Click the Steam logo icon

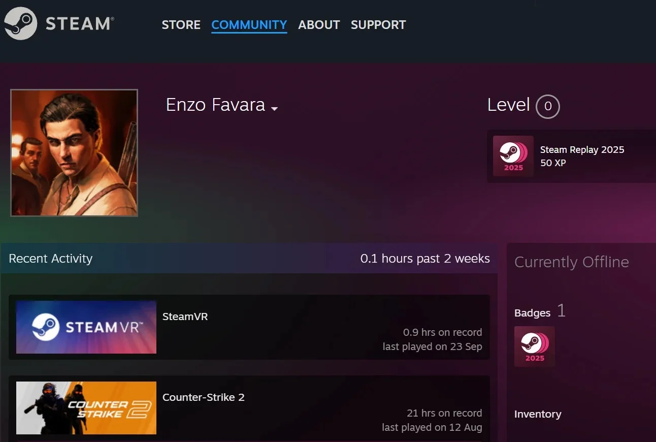(20, 23)
